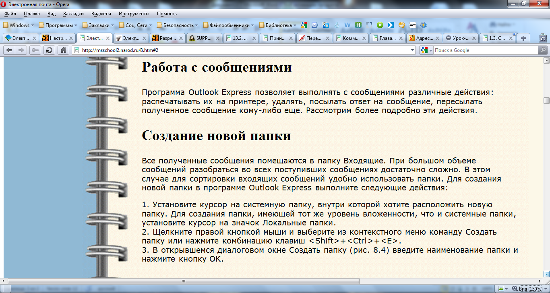Expand the Windows bookmarks folder
550x293 pixels.
[x=19, y=25]
